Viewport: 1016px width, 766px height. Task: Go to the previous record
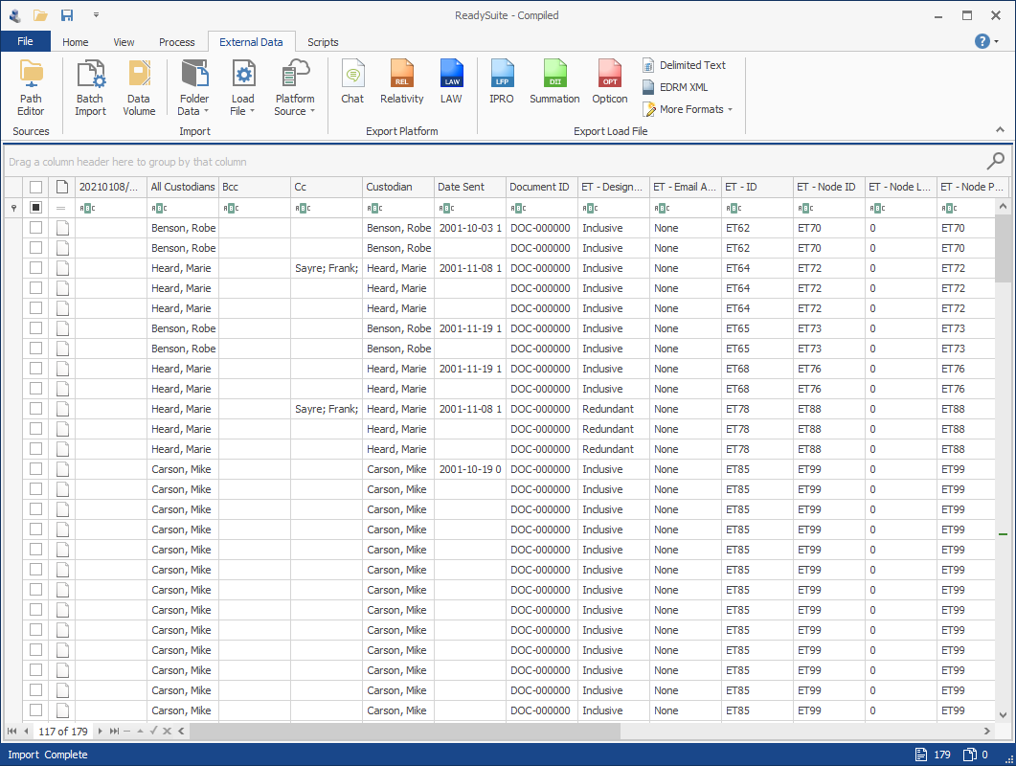coord(27,731)
